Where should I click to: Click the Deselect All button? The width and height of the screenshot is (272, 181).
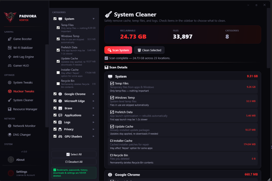click(x=74, y=162)
